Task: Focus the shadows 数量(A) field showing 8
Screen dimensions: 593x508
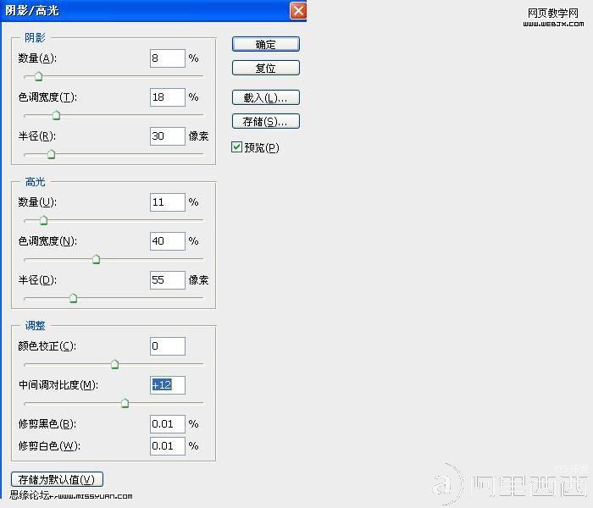Action: click(x=168, y=58)
